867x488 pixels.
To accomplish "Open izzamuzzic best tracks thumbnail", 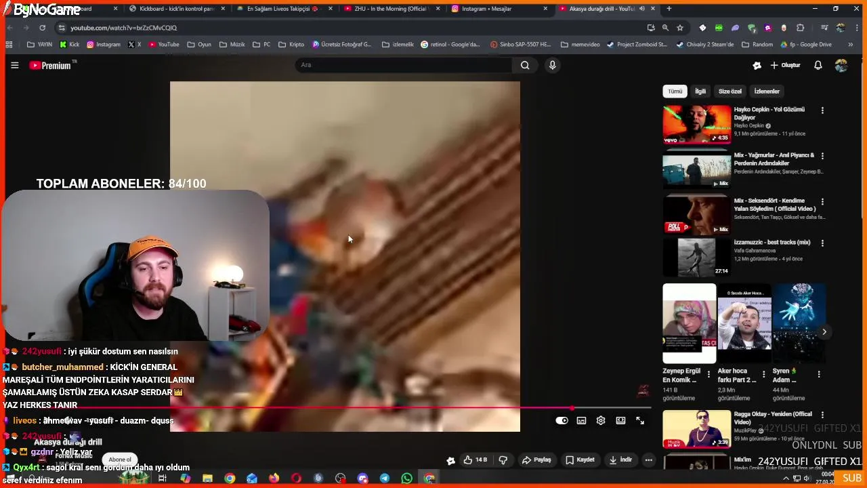I will (x=697, y=257).
